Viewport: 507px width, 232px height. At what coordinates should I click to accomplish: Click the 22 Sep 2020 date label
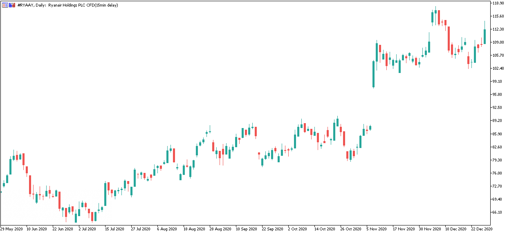pos(273,229)
